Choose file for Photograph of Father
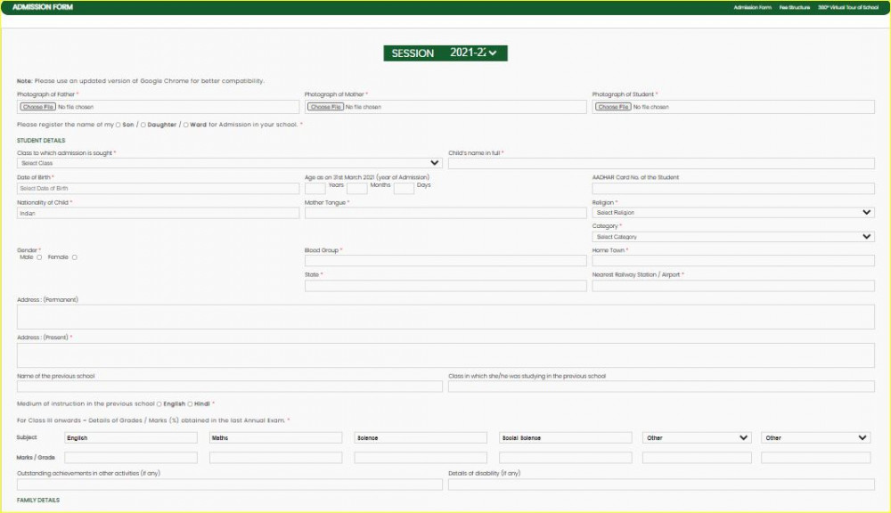The width and height of the screenshot is (891, 513). pyautogui.click(x=37, y=107)
